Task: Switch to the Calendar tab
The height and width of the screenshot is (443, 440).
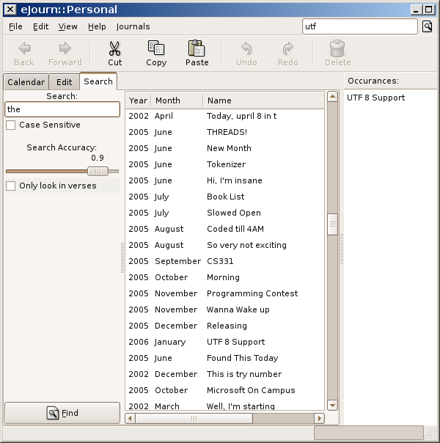Action: coord(26,82)
